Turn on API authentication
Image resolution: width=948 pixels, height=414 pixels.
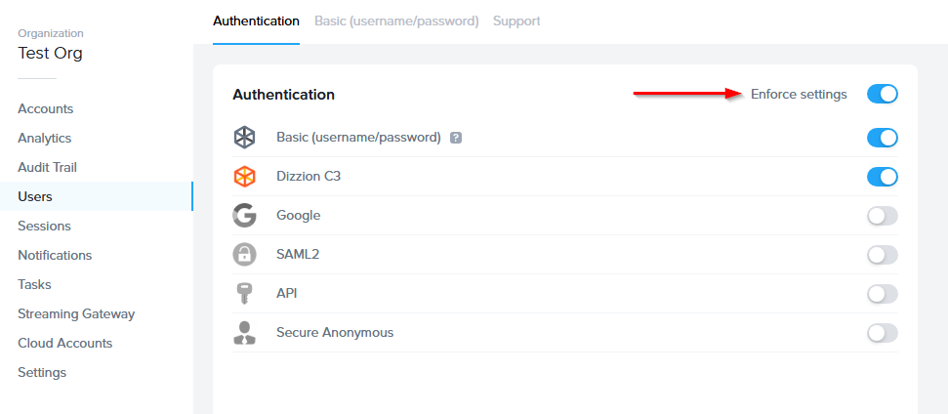coord(882,294)
